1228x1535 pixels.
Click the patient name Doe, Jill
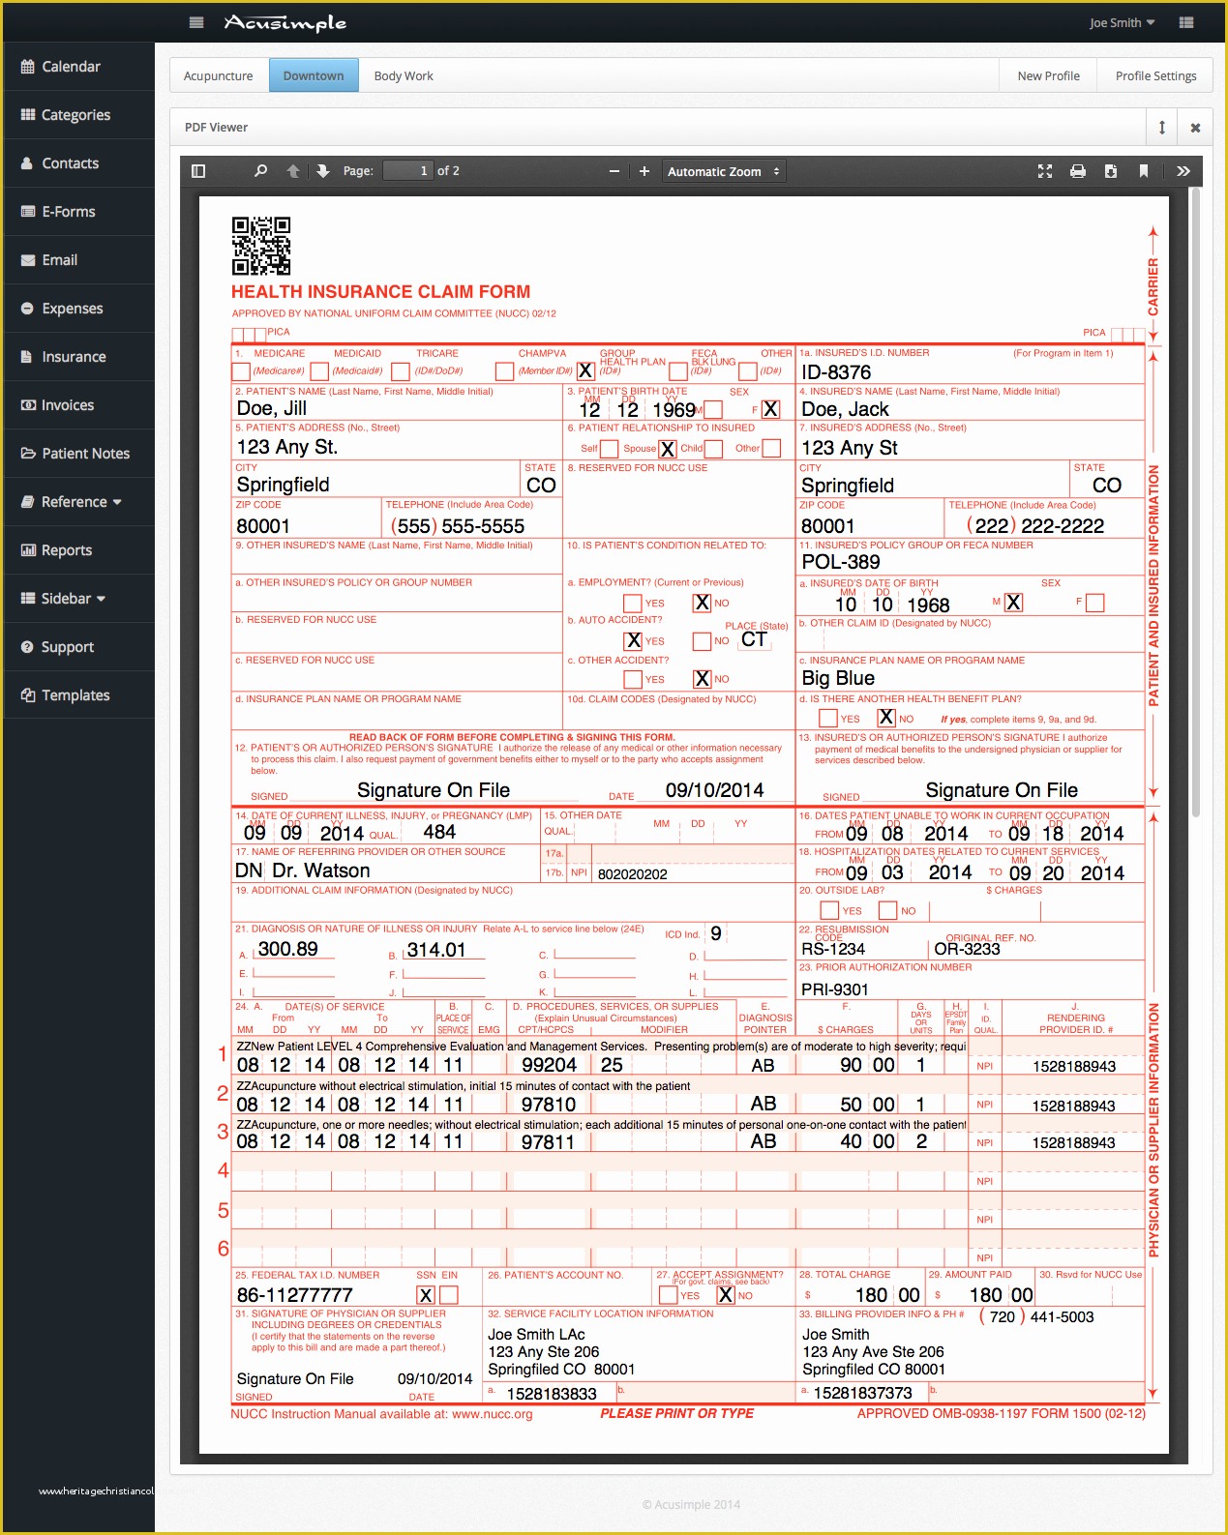point(272,409)
